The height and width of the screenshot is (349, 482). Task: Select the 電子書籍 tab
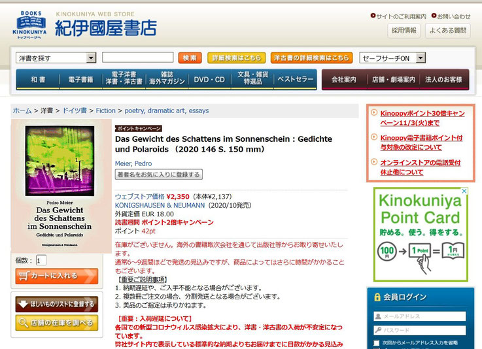point(80,80)
